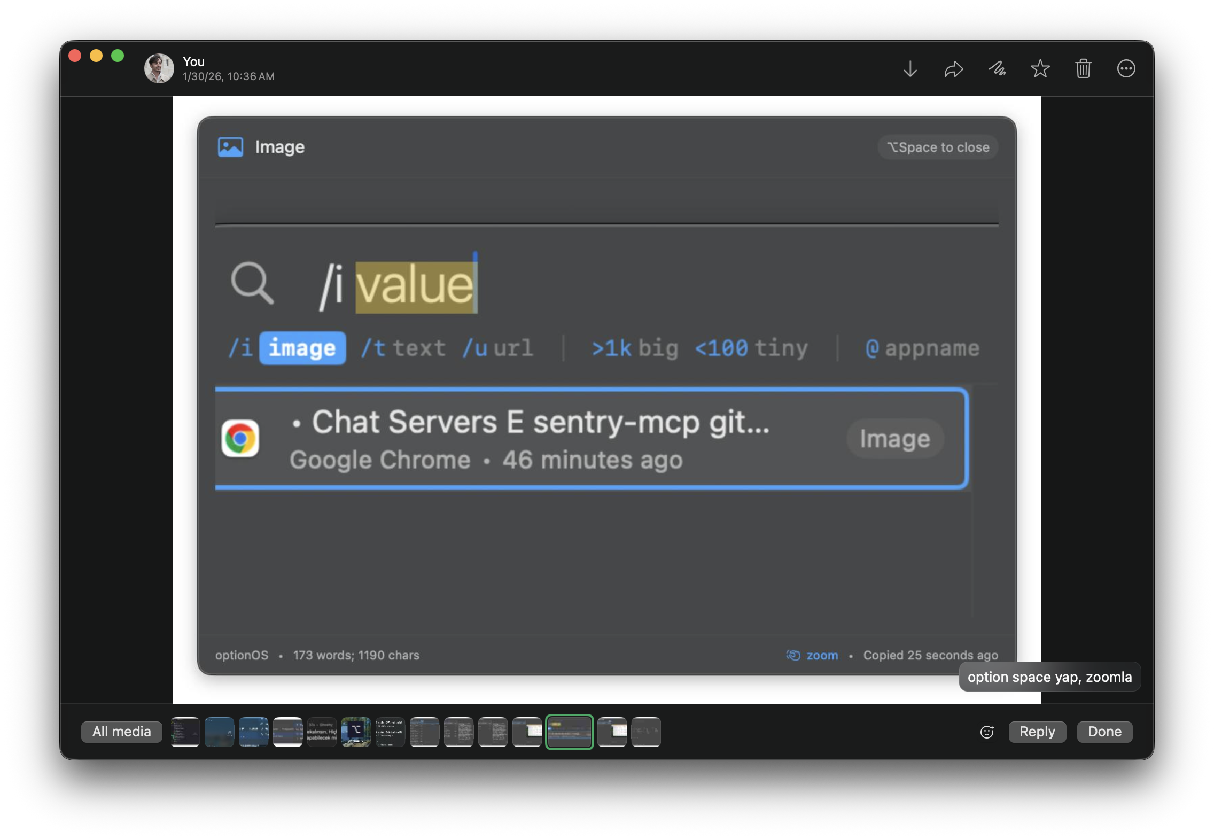The width and height of the screenshot is (1214, 839).
Task: Click the magnifier search icon
Action: (x=253, y=284)
